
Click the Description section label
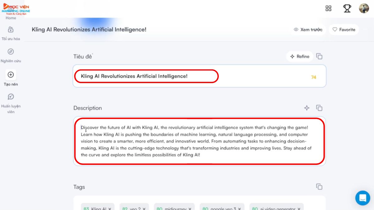coord(88,108)
